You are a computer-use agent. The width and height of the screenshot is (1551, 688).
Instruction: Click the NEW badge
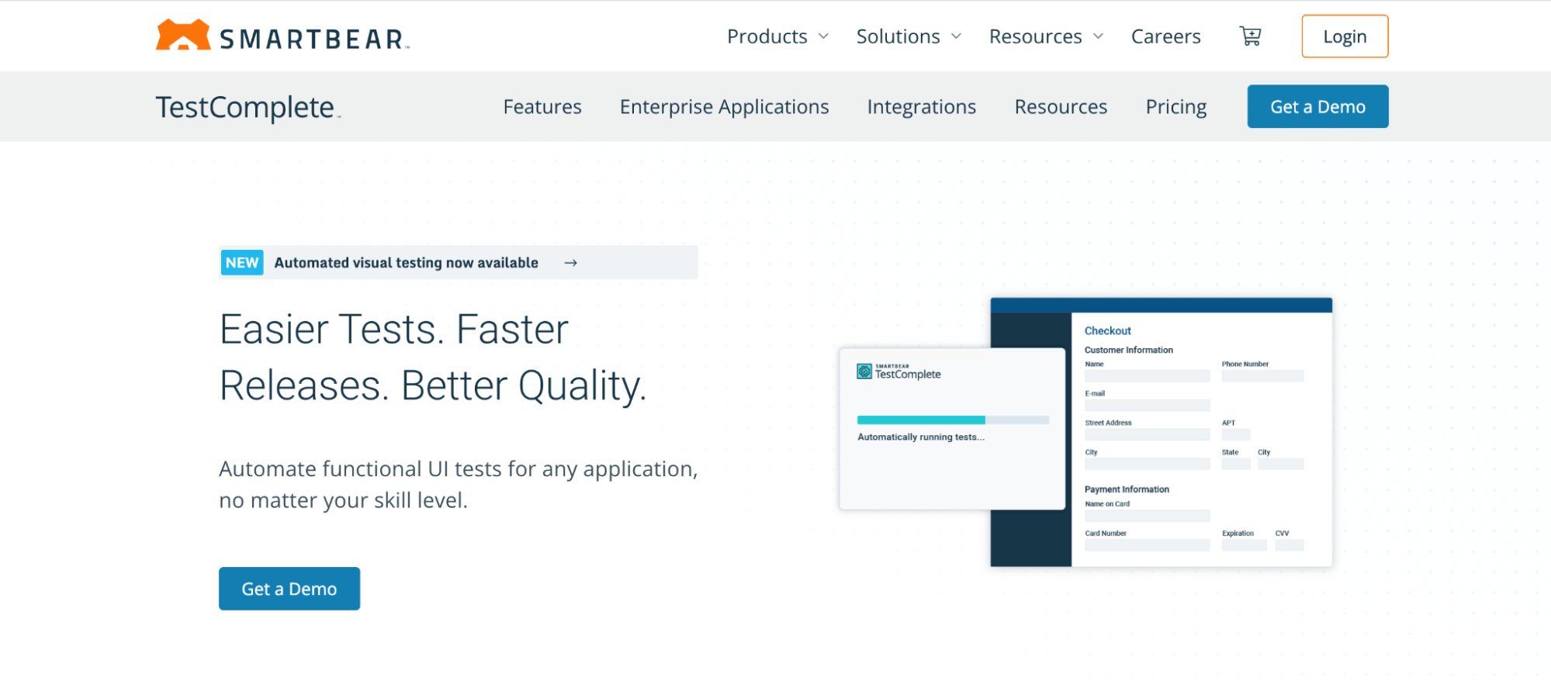coord(242,263)
